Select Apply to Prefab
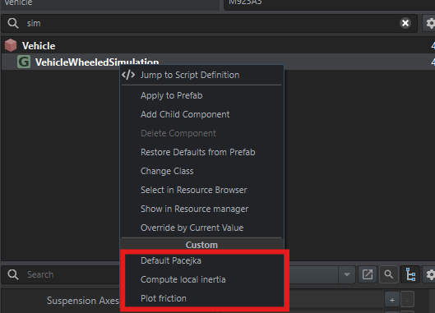 tap(171, 95)
